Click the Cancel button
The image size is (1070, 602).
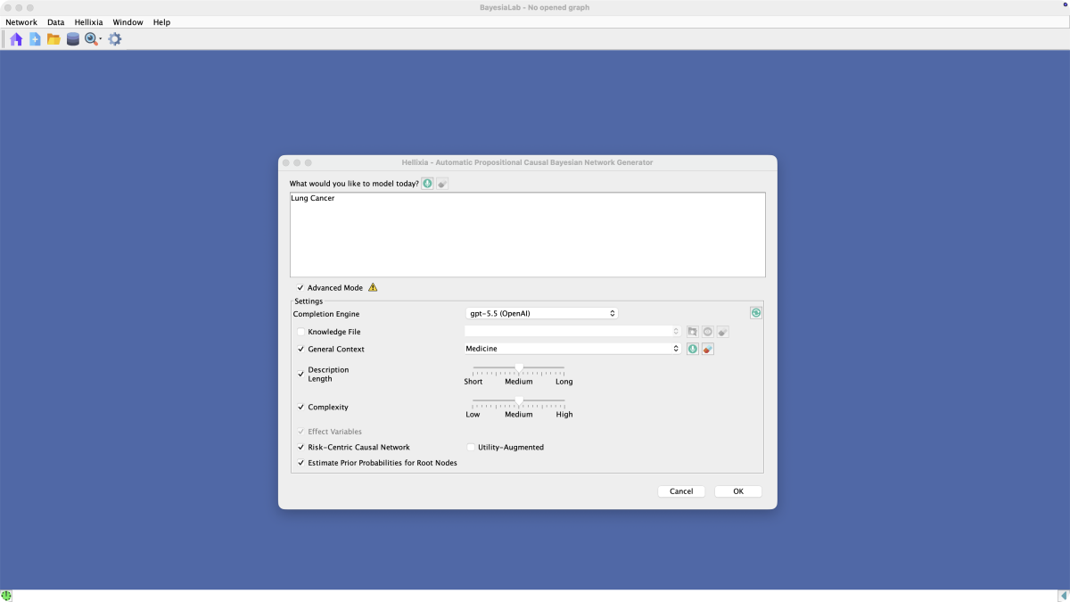681,491
